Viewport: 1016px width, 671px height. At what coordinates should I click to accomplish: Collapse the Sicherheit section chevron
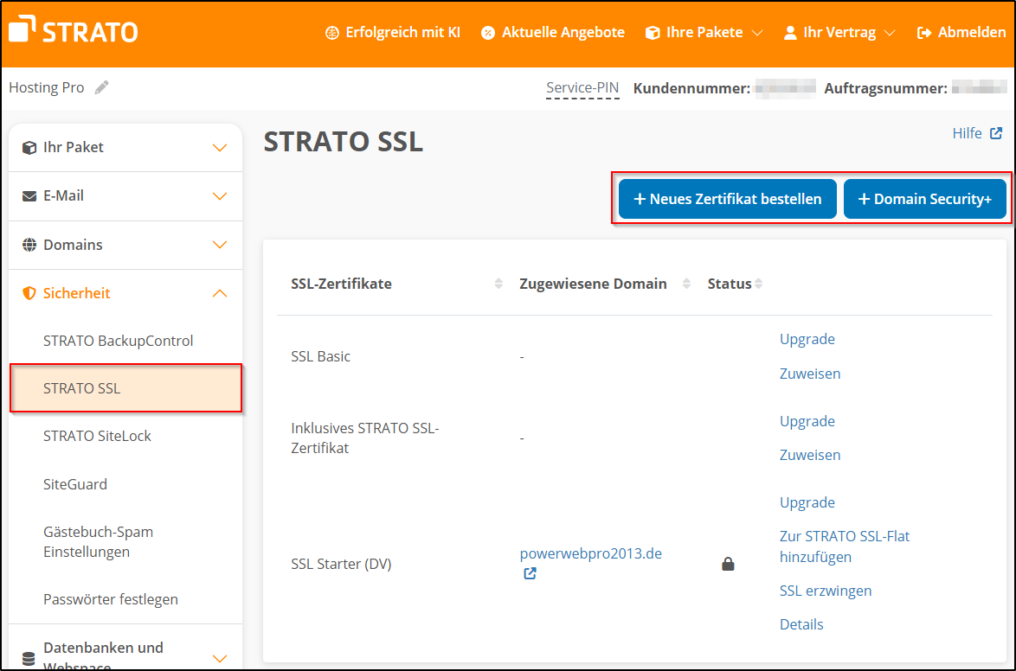(x=221, y=293)
